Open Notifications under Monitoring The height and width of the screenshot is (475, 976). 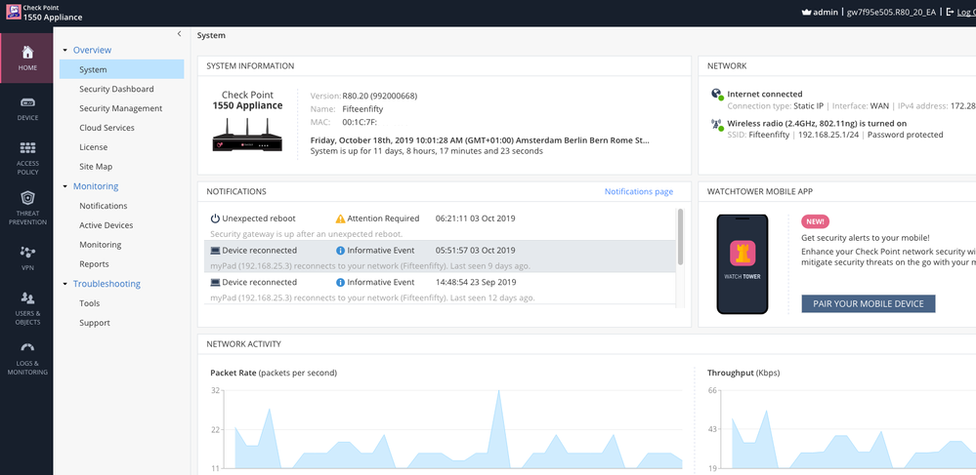104,205
